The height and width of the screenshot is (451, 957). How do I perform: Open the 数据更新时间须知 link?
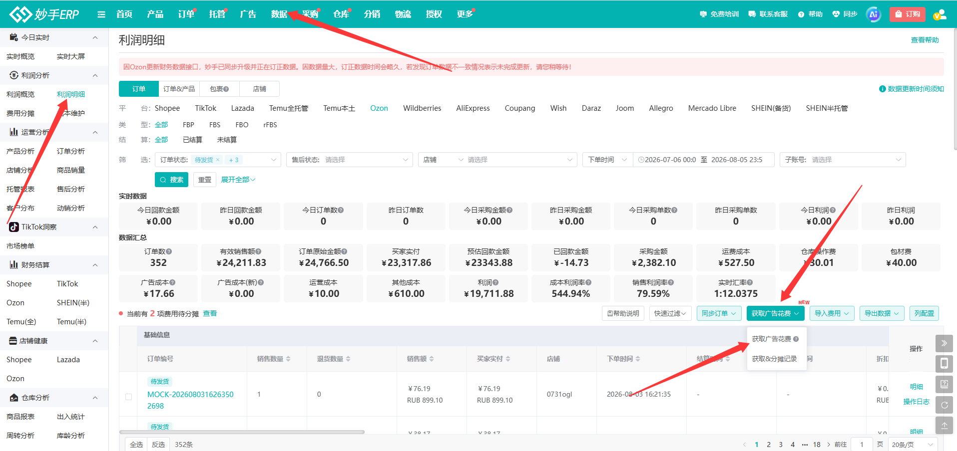pyautogui.click(x=912, y=89)
